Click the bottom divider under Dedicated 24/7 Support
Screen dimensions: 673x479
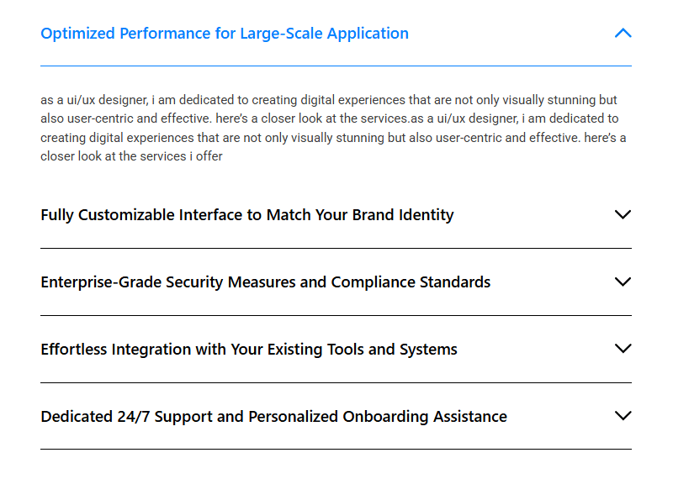(x=336, y=449)
